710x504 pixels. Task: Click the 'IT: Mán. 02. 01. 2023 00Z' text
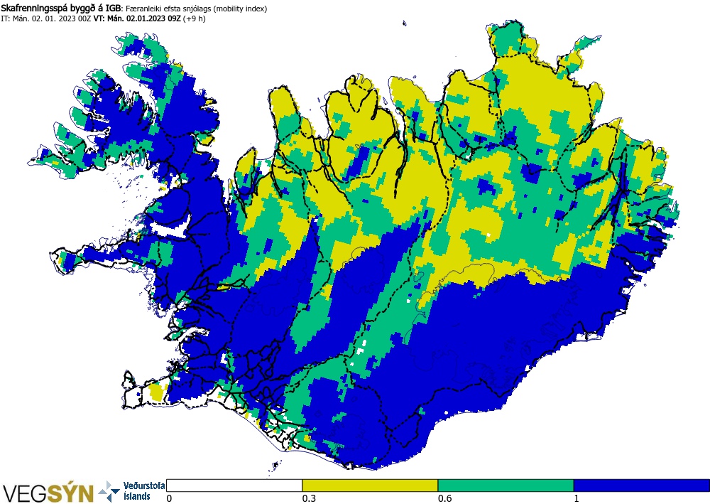coord(46,18)
